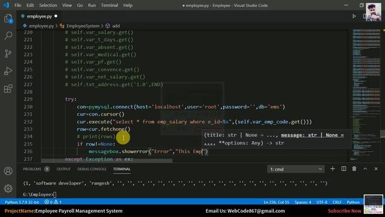Click employee.py in the breadcrumb

[x=41, y=26]
